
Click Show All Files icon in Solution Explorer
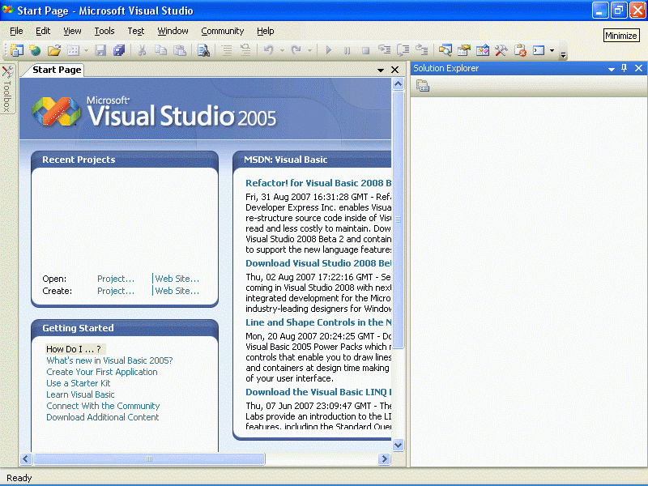(x=423, y=86)
